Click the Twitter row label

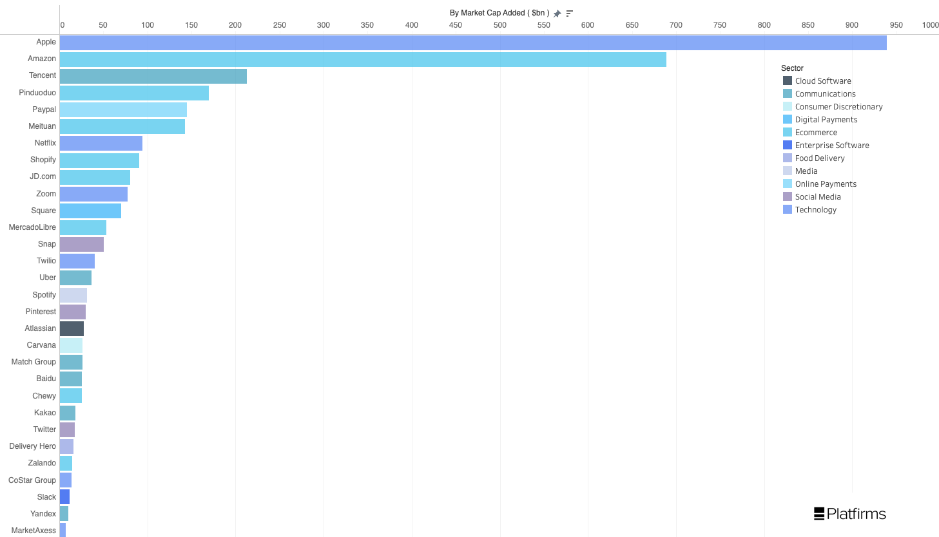click(x=44, y=429)
